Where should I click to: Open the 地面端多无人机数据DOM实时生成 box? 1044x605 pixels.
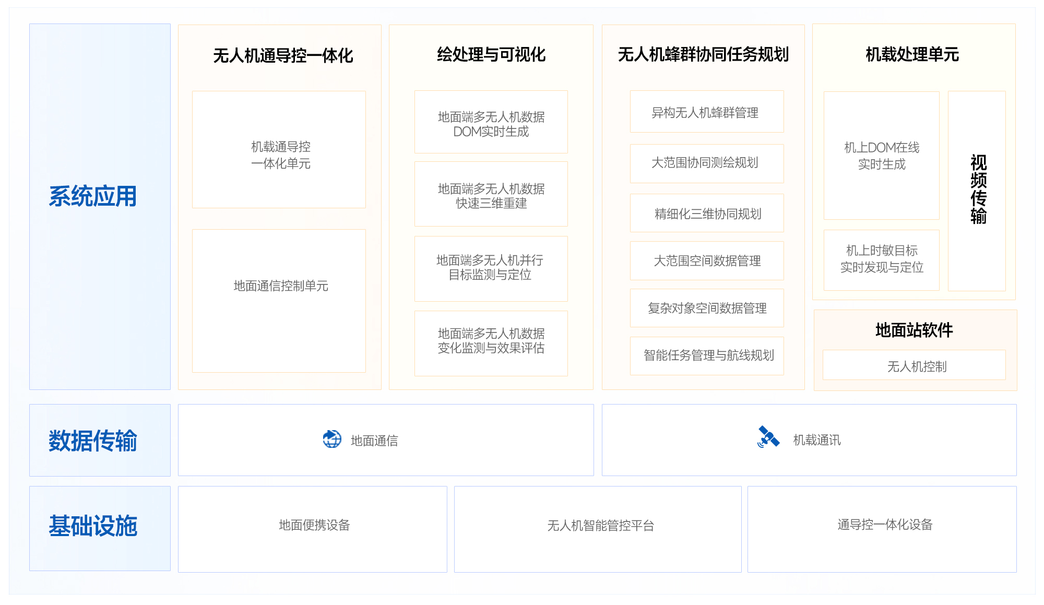click(491, 123)
